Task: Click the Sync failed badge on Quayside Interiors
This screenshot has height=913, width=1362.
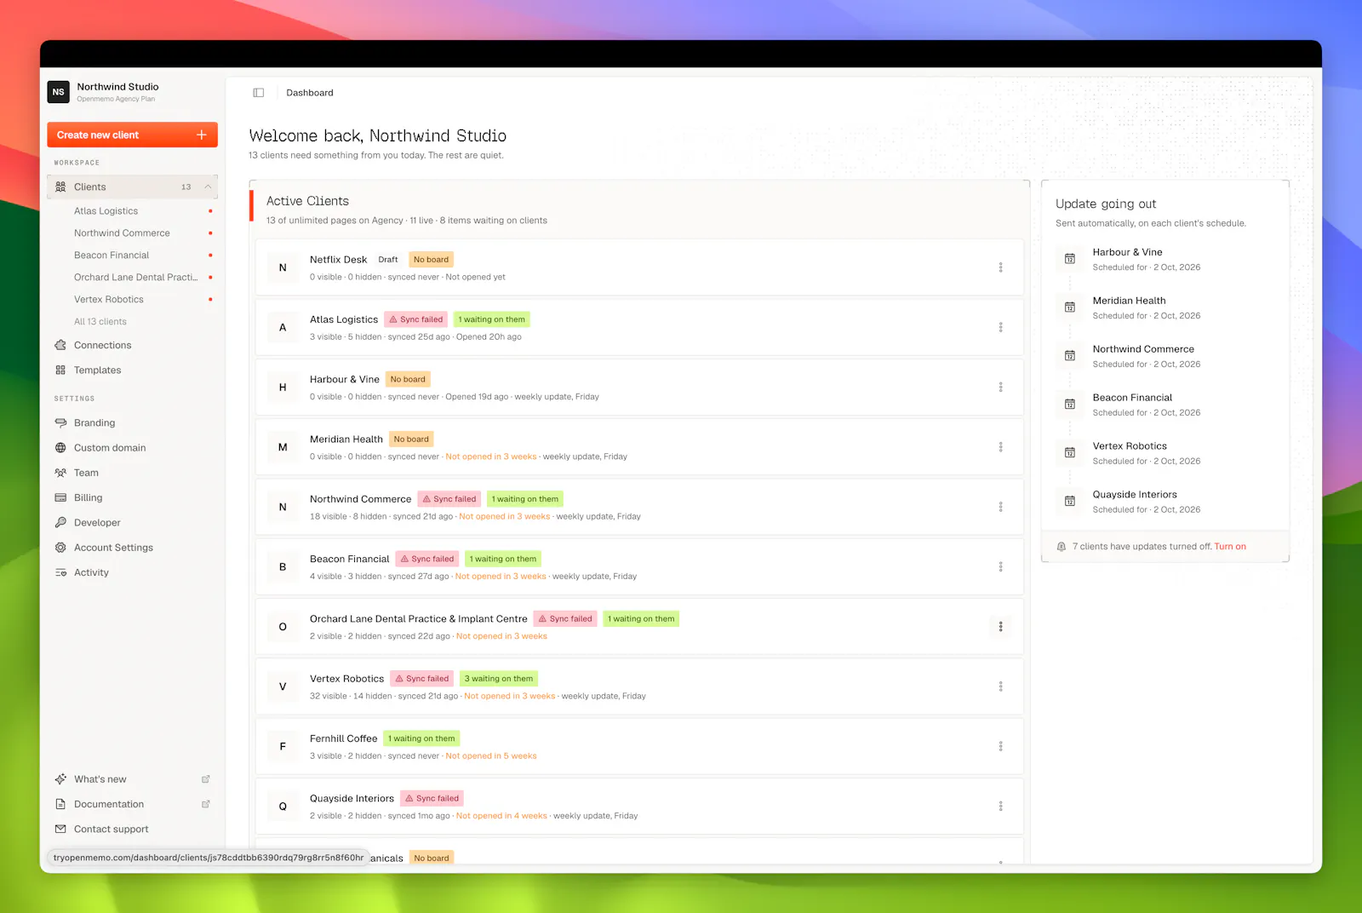Action: 432,799
